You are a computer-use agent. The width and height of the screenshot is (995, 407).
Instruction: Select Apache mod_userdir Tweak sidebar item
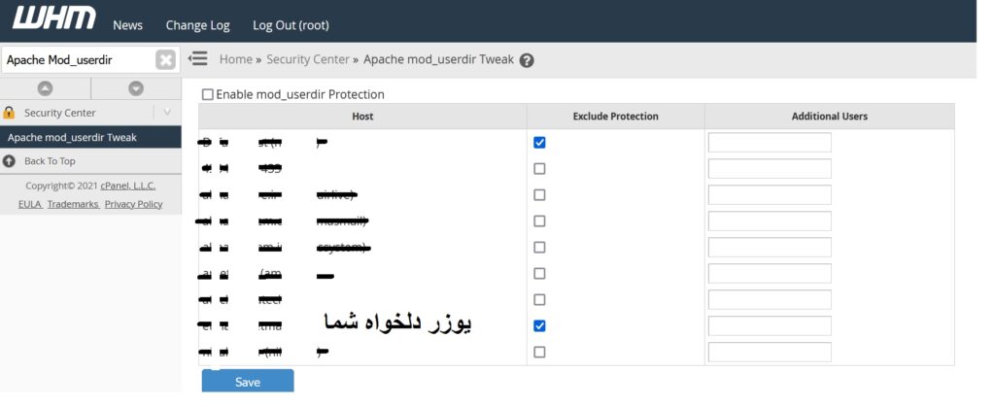coord(72,137)
